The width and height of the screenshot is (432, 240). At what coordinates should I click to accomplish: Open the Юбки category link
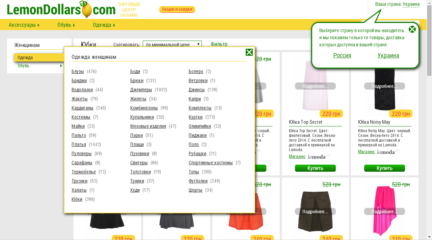[77, 199]
